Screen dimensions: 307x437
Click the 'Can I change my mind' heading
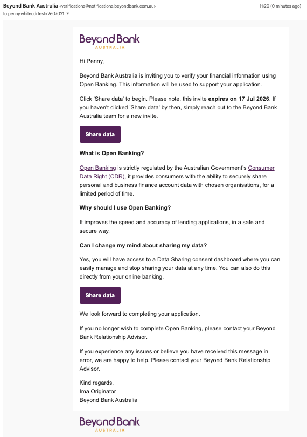coord(143,245)
